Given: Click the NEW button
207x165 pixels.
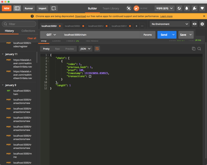Looking at the screenshot, I should 7,8.
